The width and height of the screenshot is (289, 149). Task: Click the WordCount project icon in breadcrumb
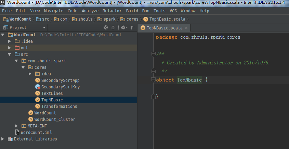[x=6, y=19]
